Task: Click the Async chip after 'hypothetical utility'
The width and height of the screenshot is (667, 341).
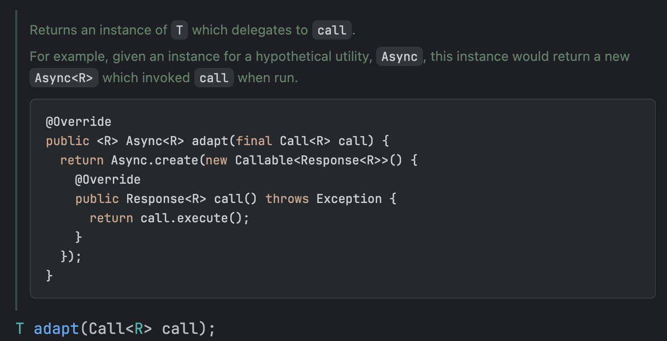Action: tap(399, 56)
